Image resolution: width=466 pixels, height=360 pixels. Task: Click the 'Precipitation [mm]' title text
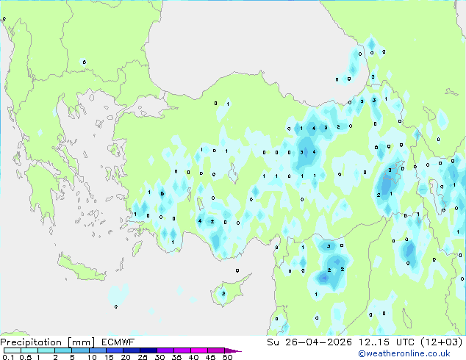[x=48, y=342]
